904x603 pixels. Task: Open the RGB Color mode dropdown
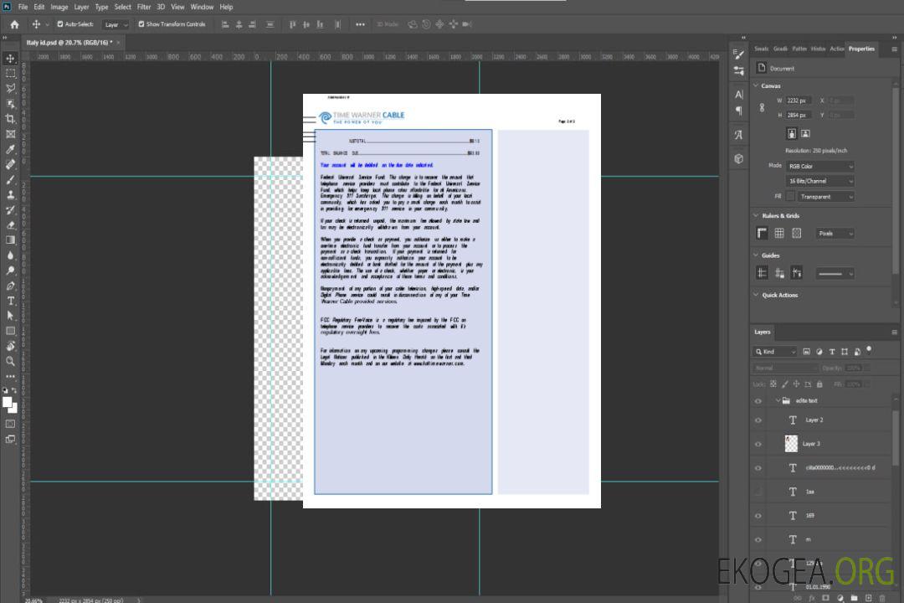click(819, 166)
